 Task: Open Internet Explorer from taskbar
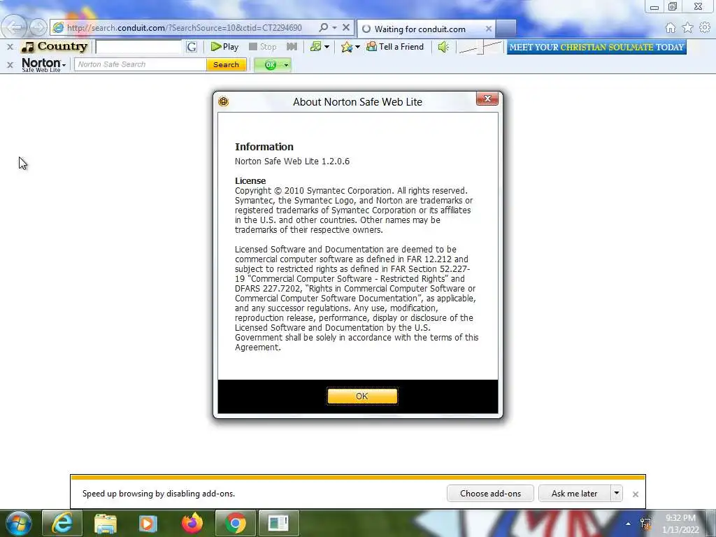(x=62, y=523)
